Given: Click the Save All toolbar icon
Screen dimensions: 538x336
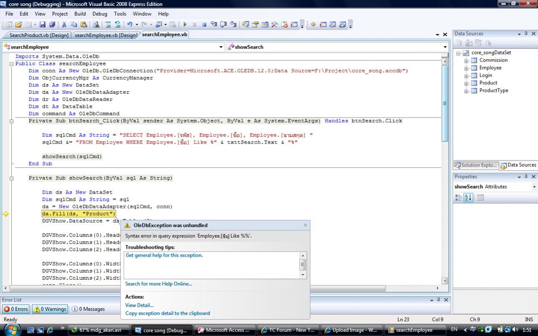Looking at the screenshot, I should point(52,24).
